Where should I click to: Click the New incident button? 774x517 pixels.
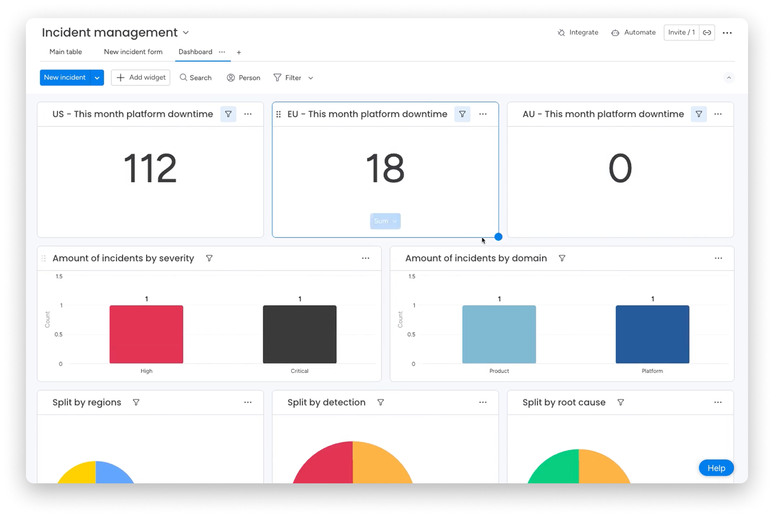point(65,78)
